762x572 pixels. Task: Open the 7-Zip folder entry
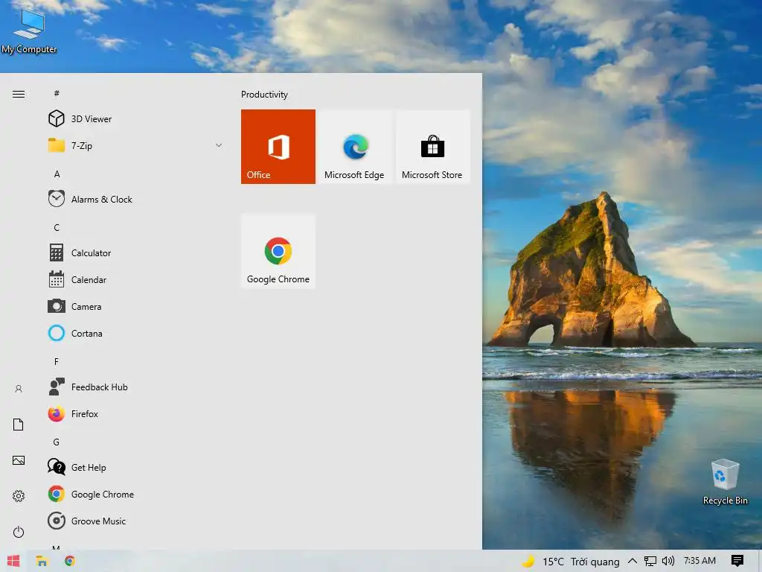pos(135,145)
